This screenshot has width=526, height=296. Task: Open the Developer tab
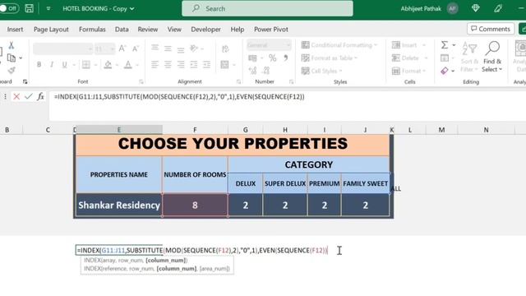point(205,30)
